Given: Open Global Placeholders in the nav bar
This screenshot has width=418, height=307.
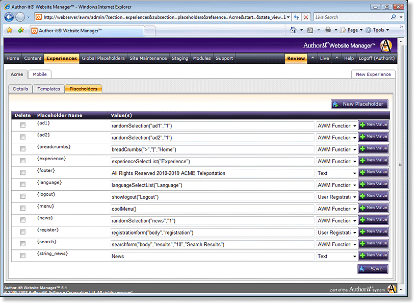Looking at the screenshot, I should pos(103,58).
